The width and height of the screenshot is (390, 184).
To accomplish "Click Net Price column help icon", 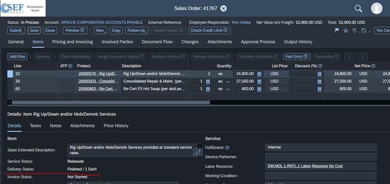I will point(373,66).
